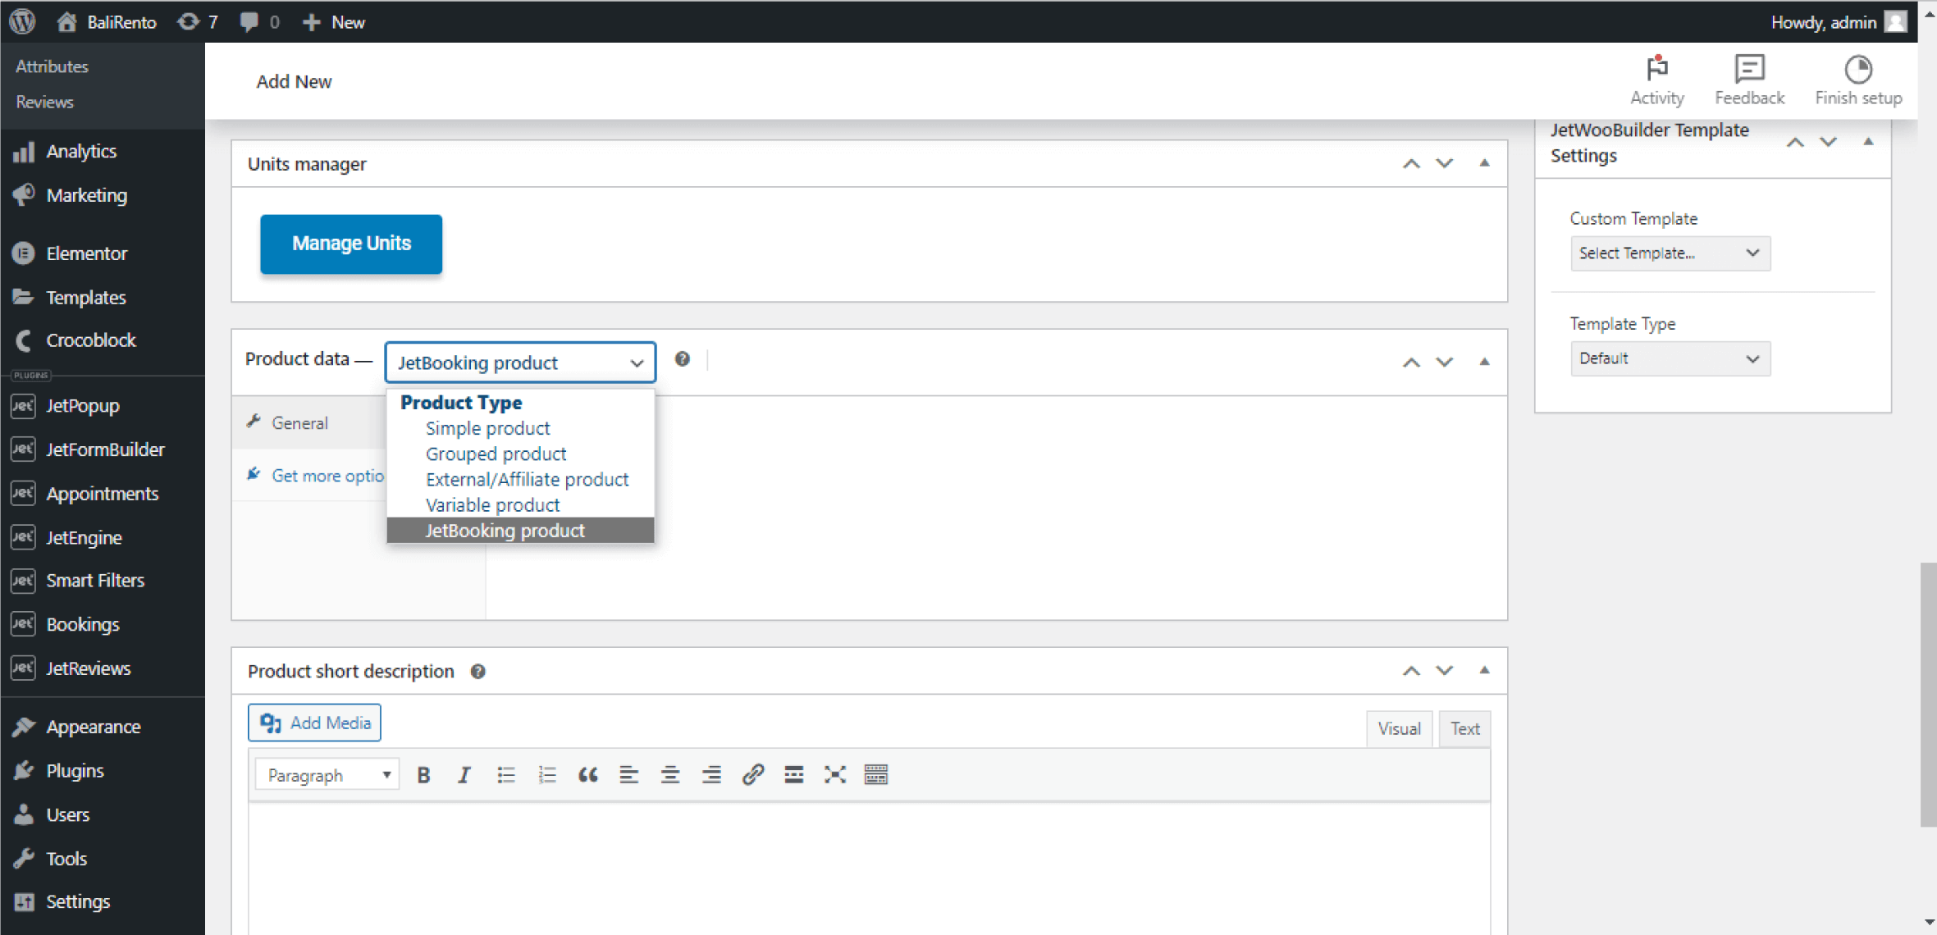Move JetWooBuilder Template Settings panel up

1794,143
